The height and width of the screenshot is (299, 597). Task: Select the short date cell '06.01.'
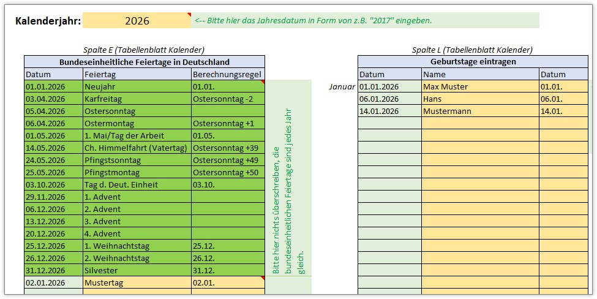pos(563,99)
